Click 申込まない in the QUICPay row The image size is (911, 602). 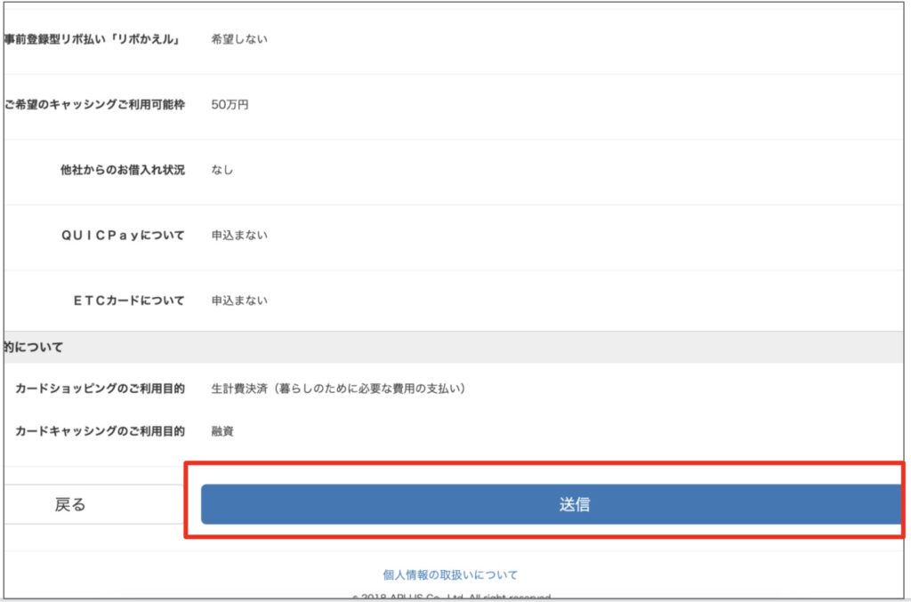[x=239, y=235]
